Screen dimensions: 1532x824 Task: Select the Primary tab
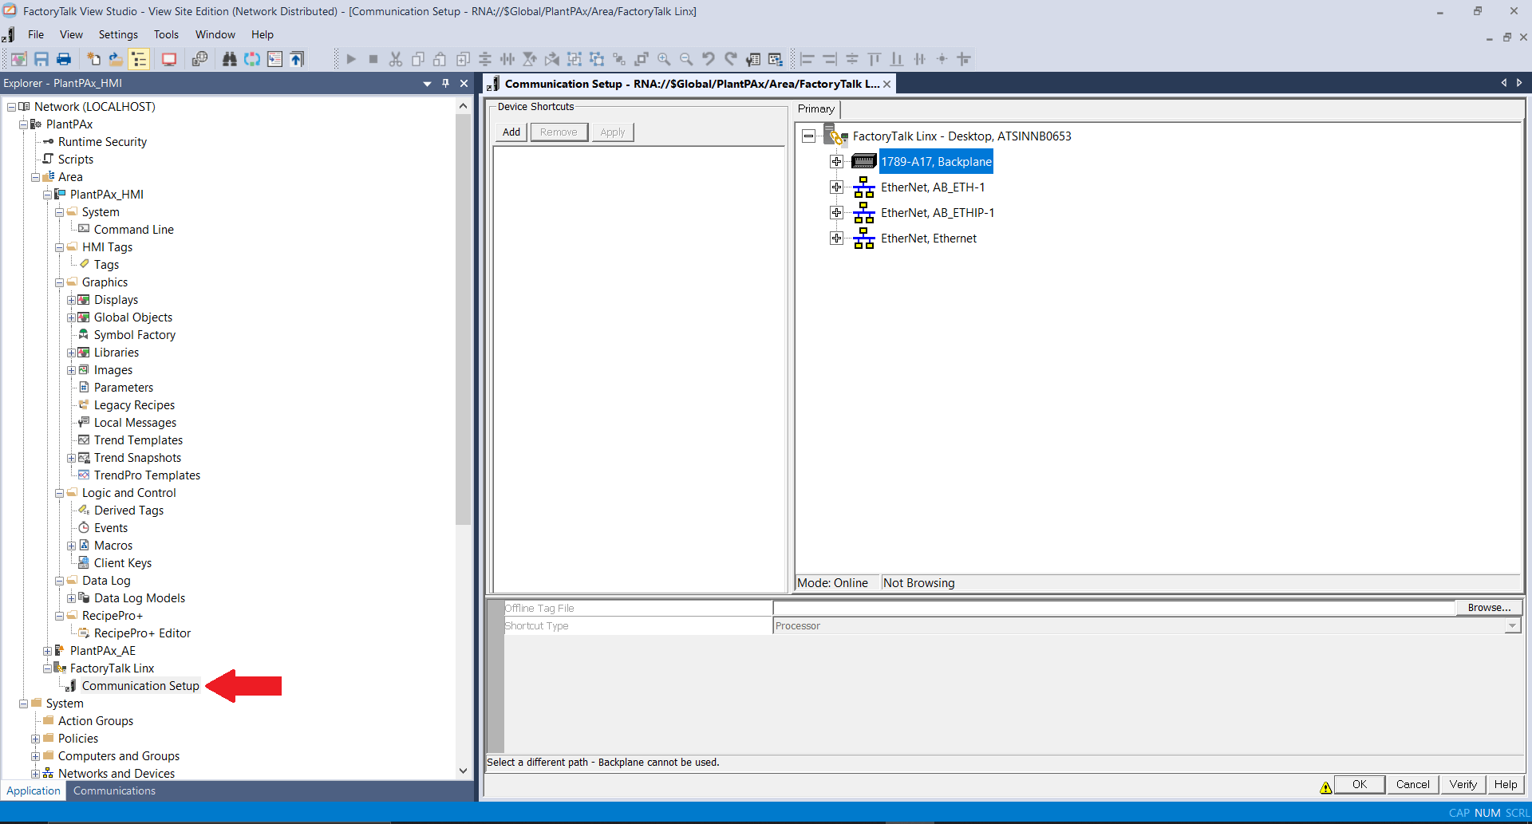click(816, 109)
